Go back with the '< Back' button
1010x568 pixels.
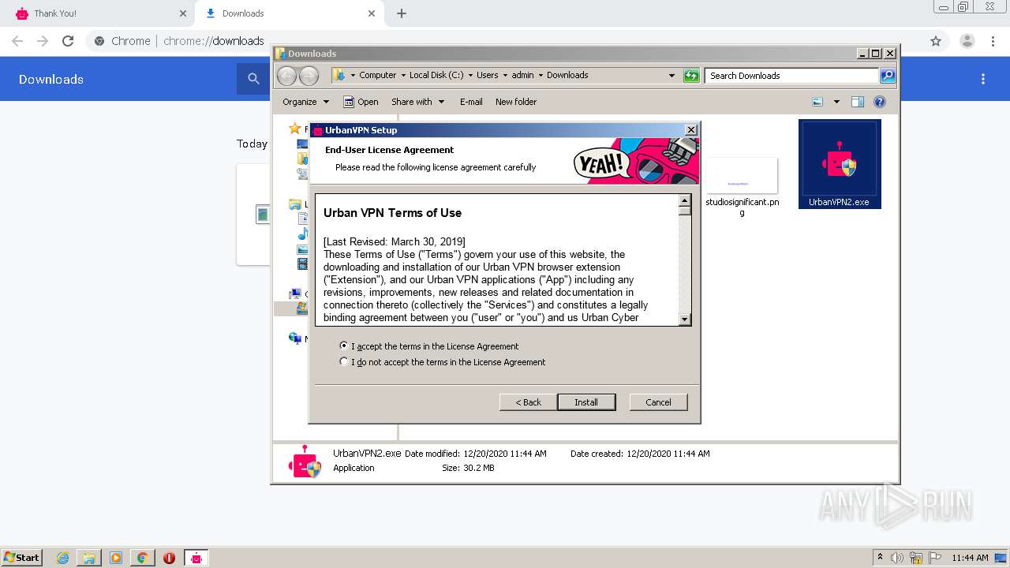pyautogui.click(x=529, y=402)
